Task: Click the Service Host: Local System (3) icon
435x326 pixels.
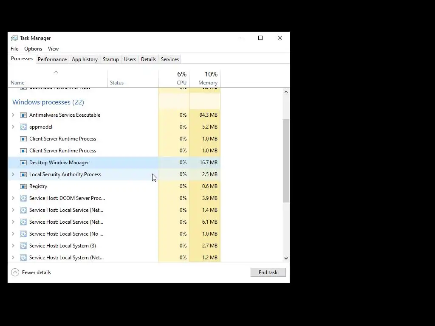Action: click(x=23, y=246)
